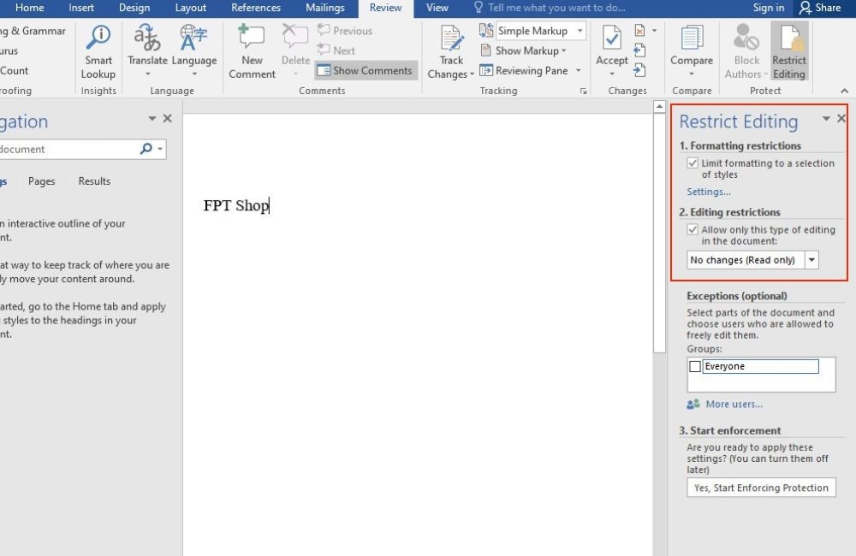This screenshot has width=856, height=556.
Task: Click Block Authors icon
Action: (x=746, y=38)
